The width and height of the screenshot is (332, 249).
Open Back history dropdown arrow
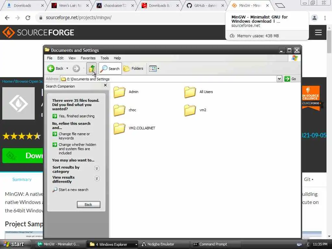(67, 68)
